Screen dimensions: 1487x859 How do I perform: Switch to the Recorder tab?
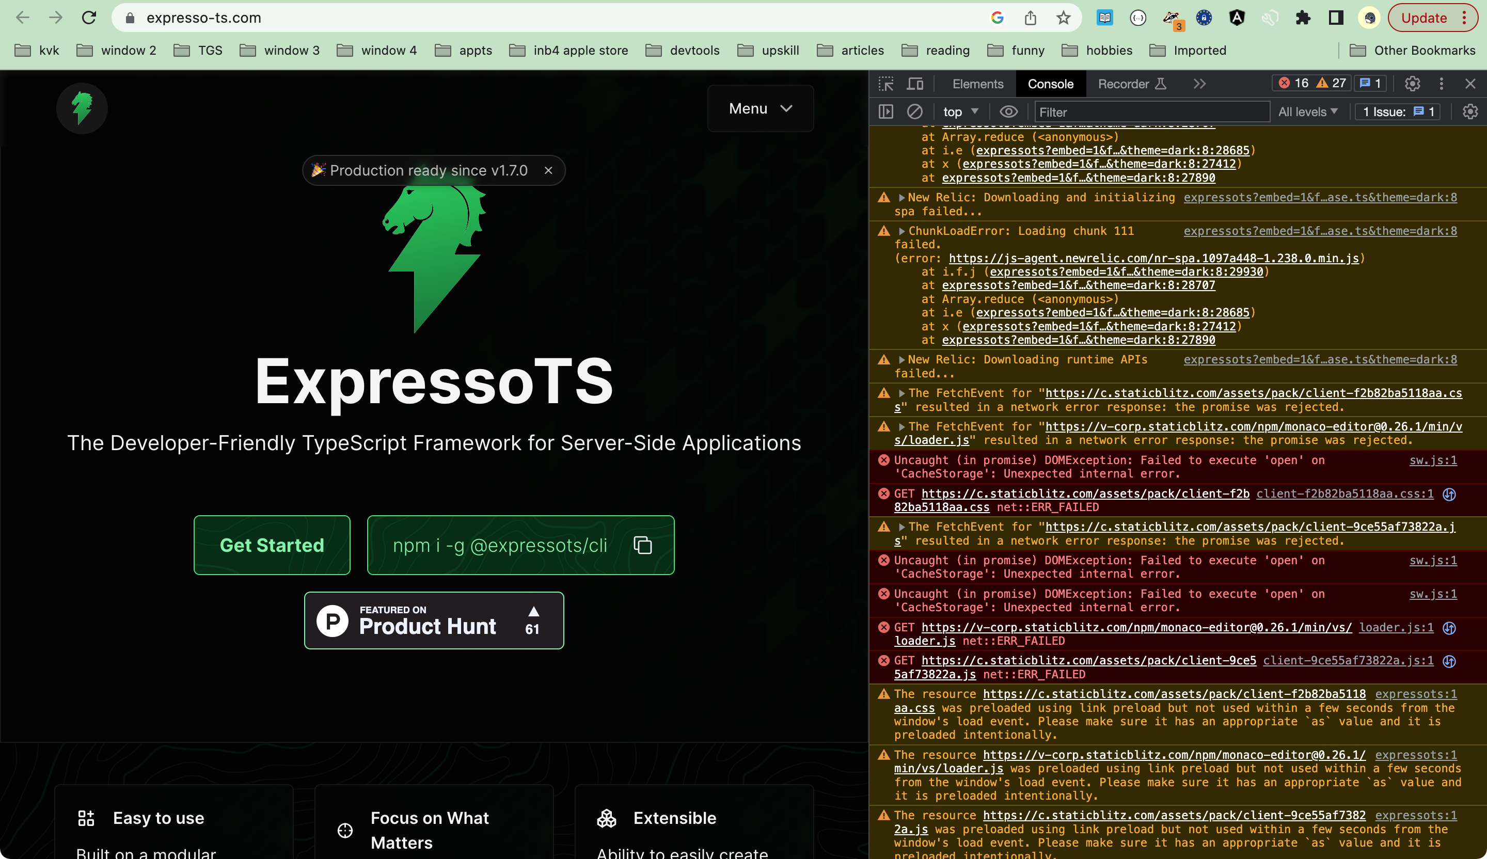1124,83
